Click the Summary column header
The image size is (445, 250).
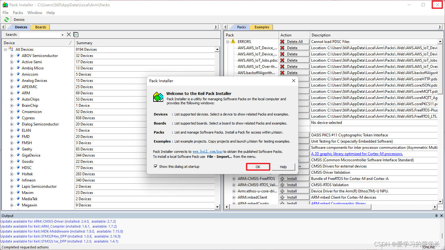(x=147, y=43)
